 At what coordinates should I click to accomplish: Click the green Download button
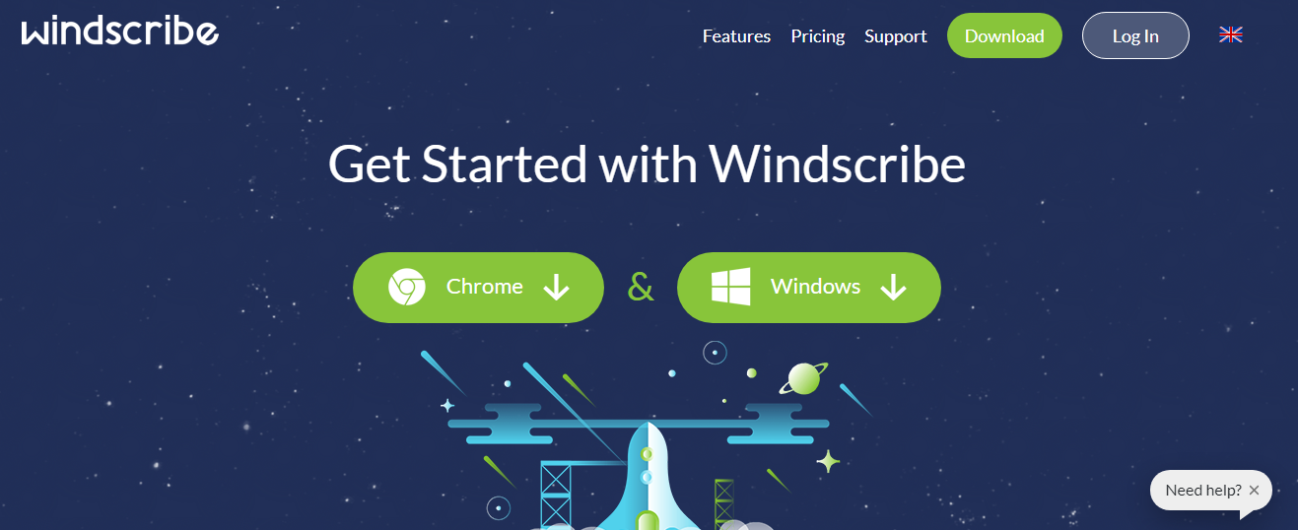[1004, 35]
